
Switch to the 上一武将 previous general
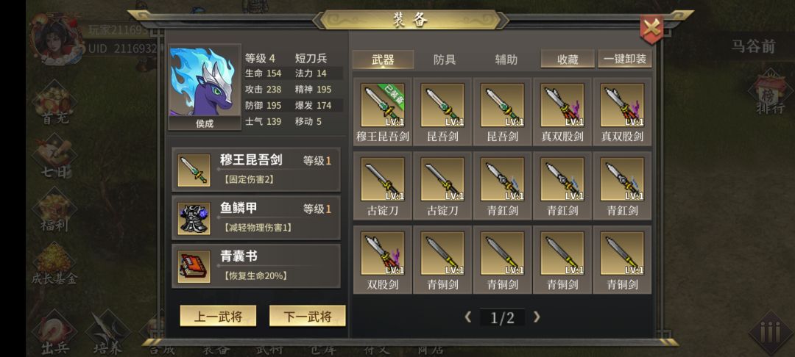tap(218, 316)
